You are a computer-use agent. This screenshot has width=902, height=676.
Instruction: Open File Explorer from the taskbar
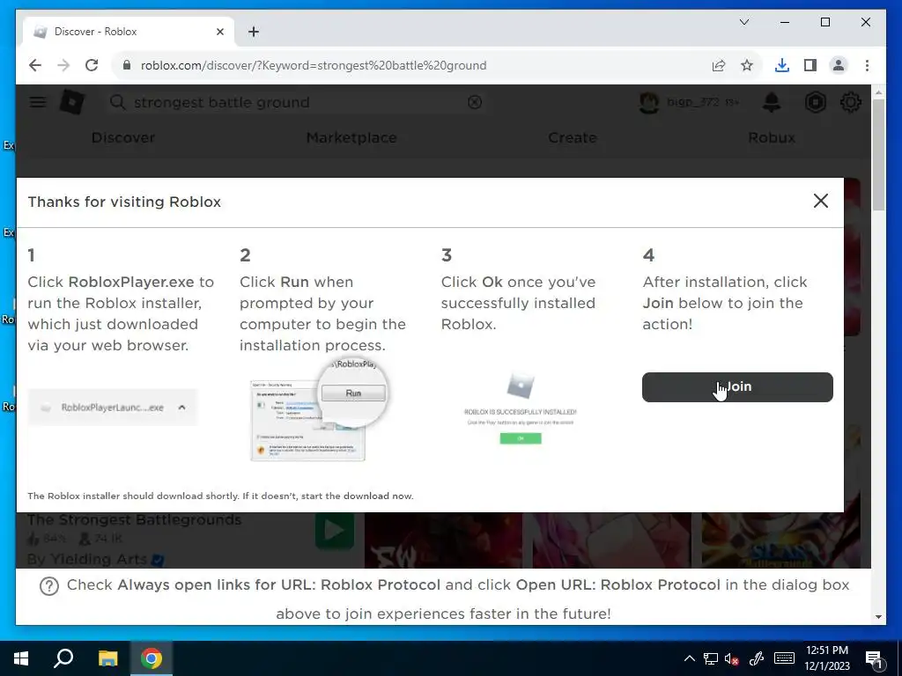[107, 658]
